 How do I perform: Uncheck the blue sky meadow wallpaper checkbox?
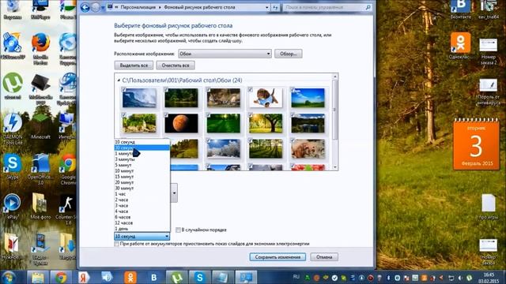point(293,89)
